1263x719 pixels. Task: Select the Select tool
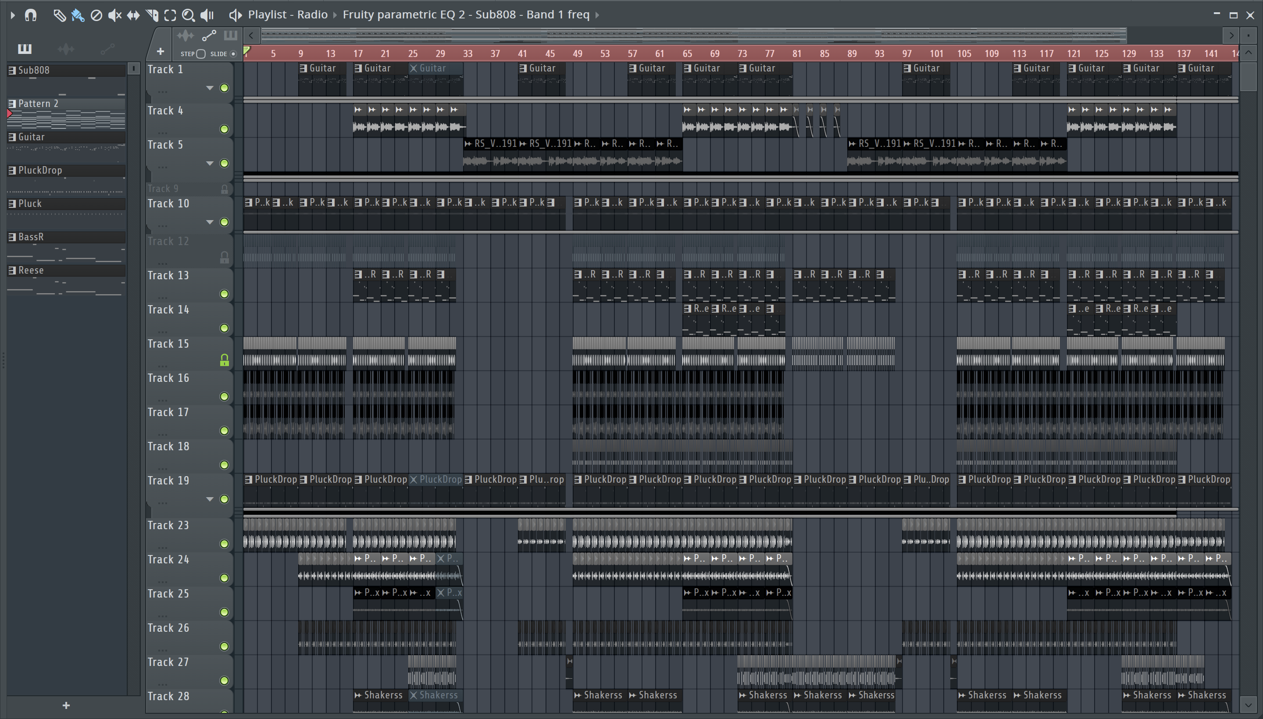tap(170, 15)
